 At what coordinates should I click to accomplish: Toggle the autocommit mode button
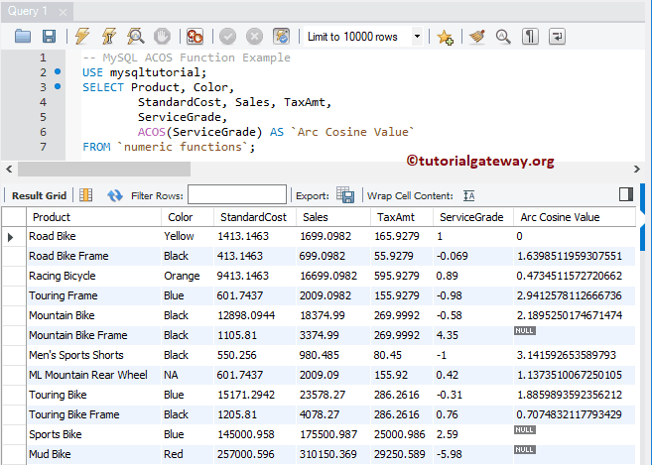click(282, 37)
